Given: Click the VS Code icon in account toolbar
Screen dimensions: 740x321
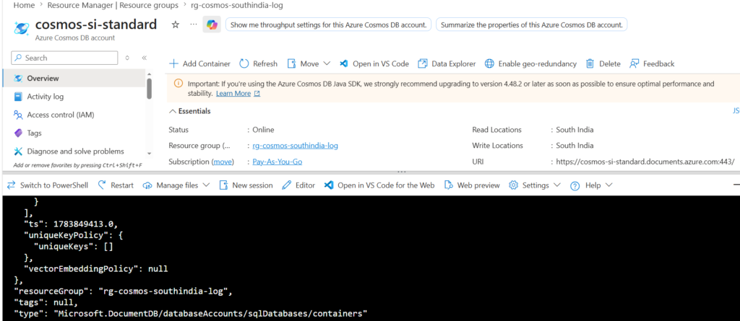Looking at the screenshot, I should coord(343,63).
